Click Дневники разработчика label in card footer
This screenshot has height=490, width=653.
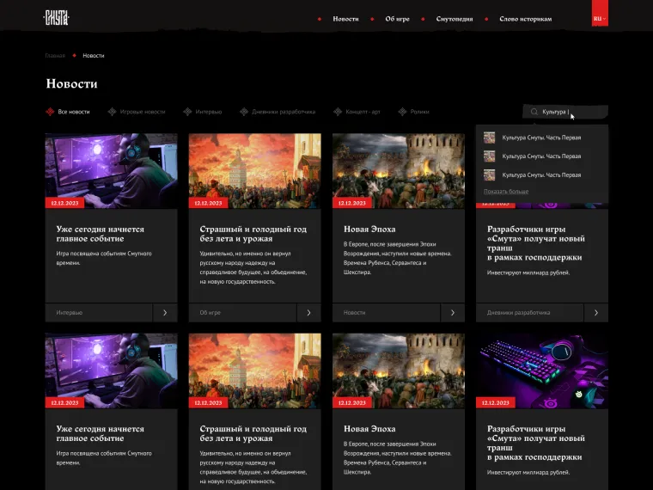(x=518, y=313)
